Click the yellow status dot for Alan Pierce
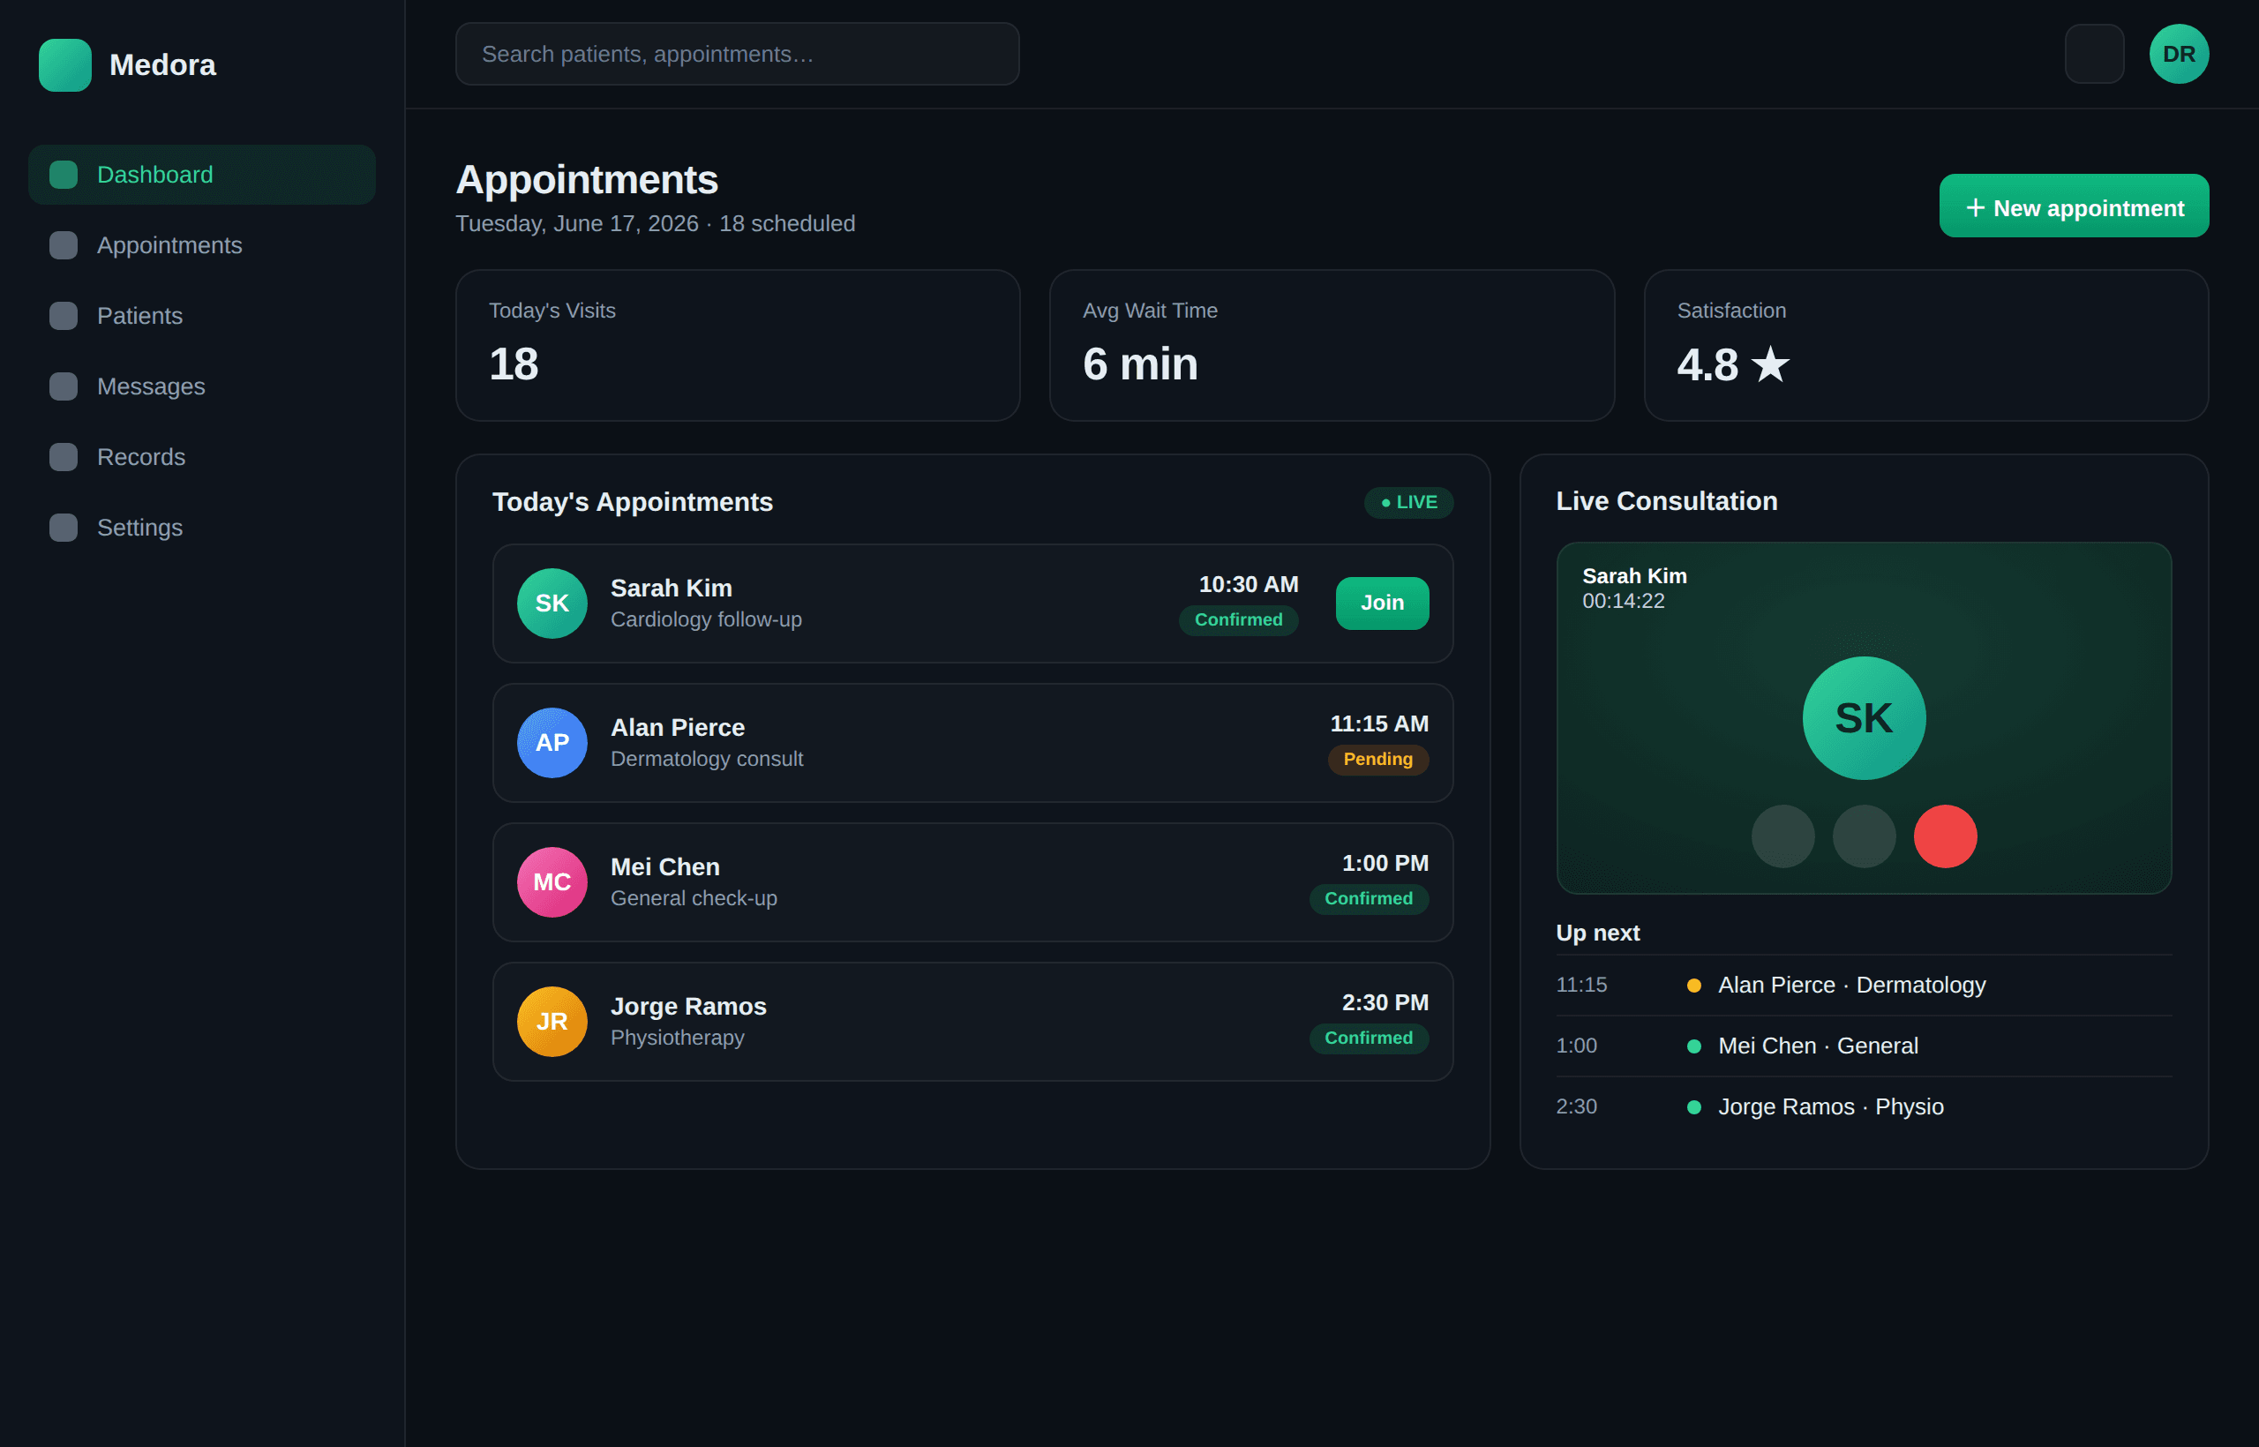The height and width of the screenshot is (1447, 2259). 1693,986
